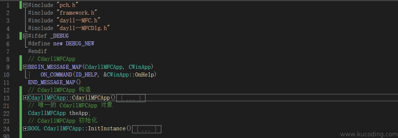
Task: Collapse the BEGIN_MESSAGE_MAP block
Action: click(25, 67)
